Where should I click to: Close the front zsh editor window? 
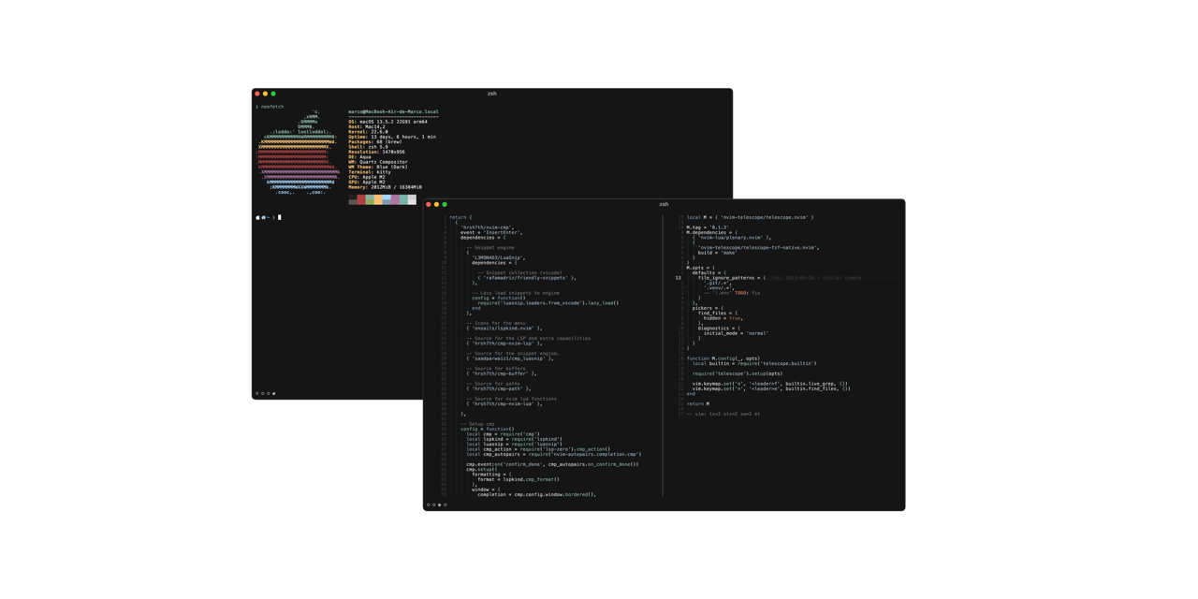coord(429,204)
